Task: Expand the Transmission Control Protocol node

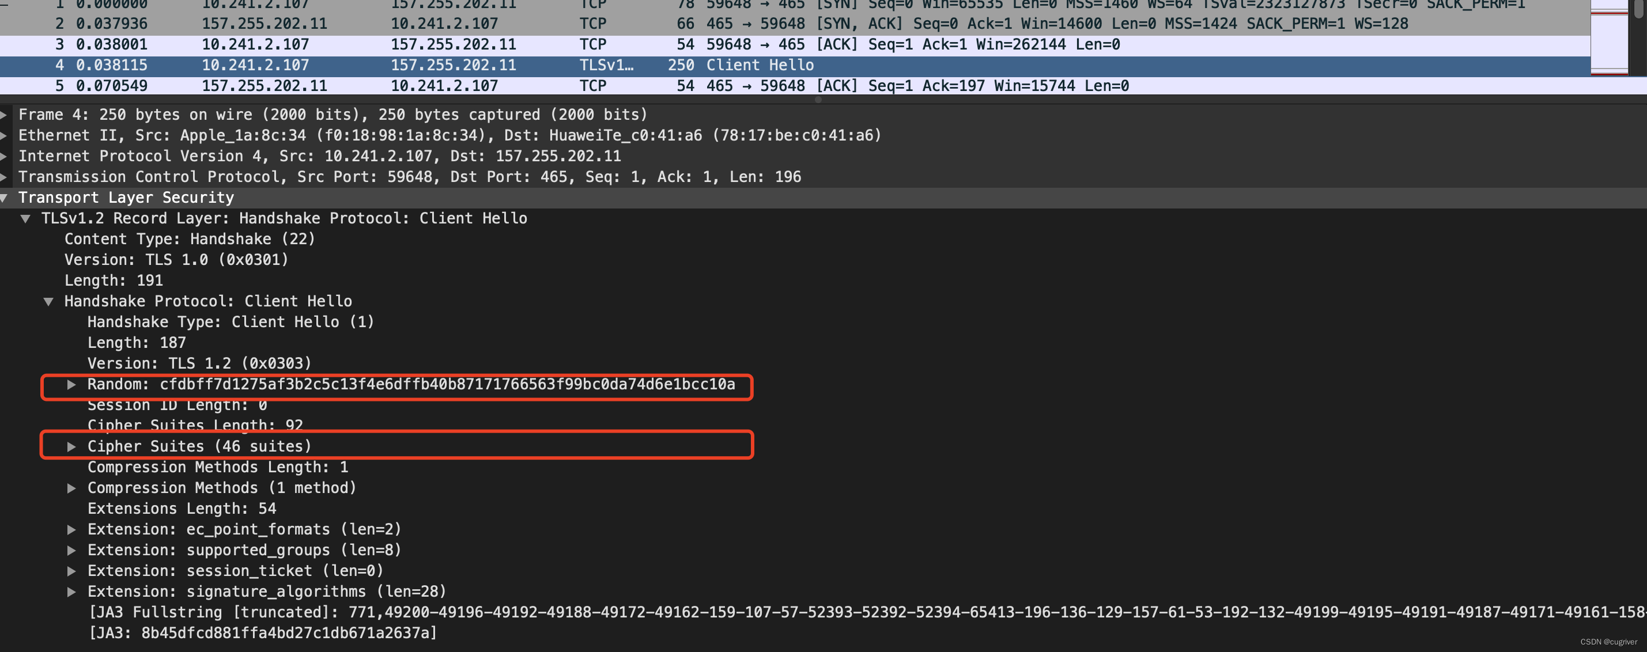Action: coord(4,177)
